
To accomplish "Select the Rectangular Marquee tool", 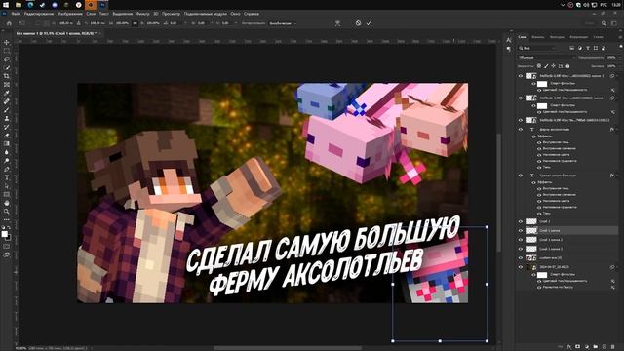I will click(7, 51).
